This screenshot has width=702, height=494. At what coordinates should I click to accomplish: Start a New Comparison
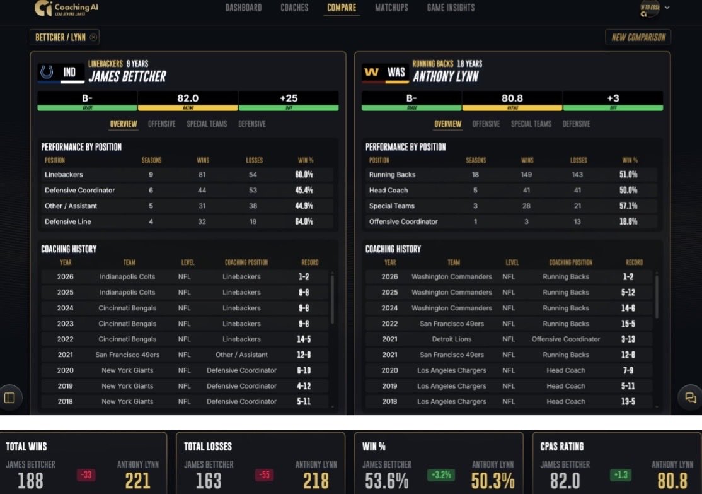[x=638, y=37]
